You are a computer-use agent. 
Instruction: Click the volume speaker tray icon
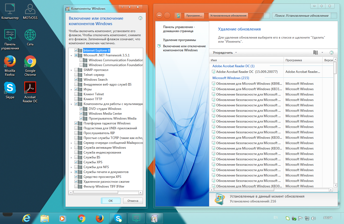coord(314,218)
